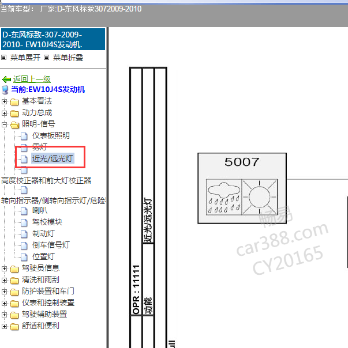
Task: Expand the 舒适和便利 folder
Action: pyautogui.click(x=4, y=327)
